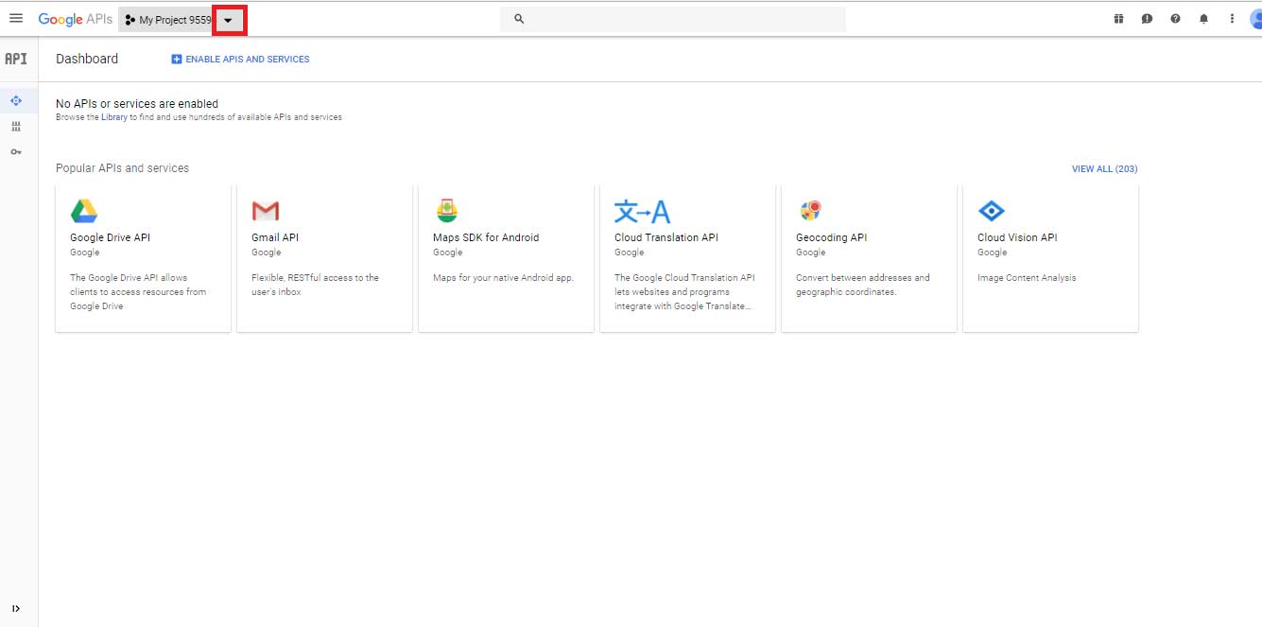Follow the Library link

tap(114, 117)
